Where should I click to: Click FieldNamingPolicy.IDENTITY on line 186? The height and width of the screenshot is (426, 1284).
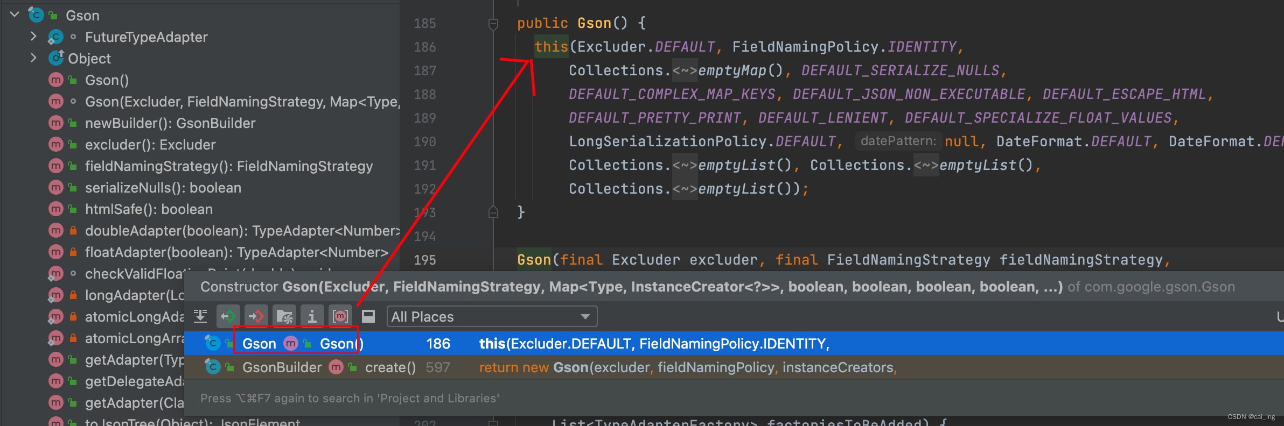(x=845, y=47)
